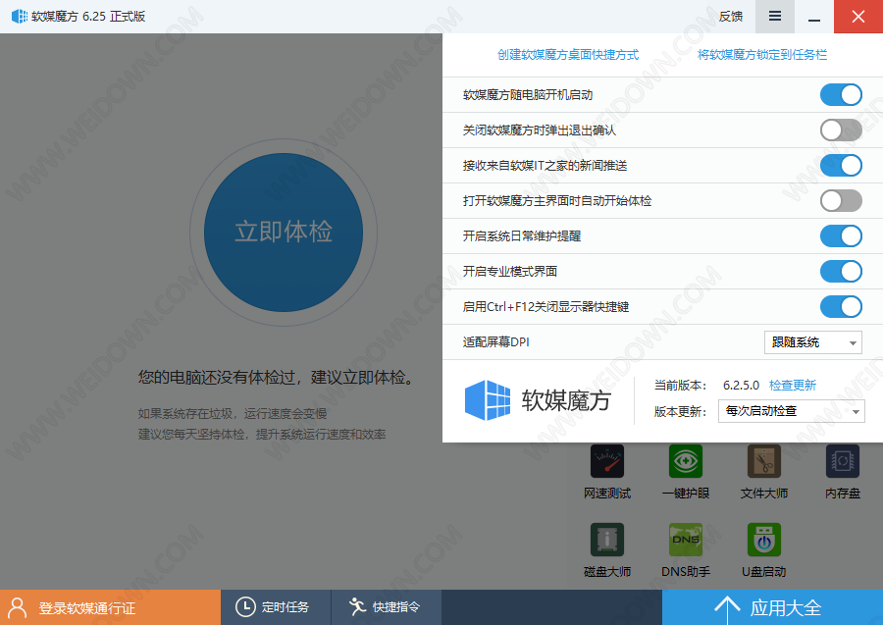
Task: Open the 快捷指令 tab in bottom bar
Action: pos(386,607)
